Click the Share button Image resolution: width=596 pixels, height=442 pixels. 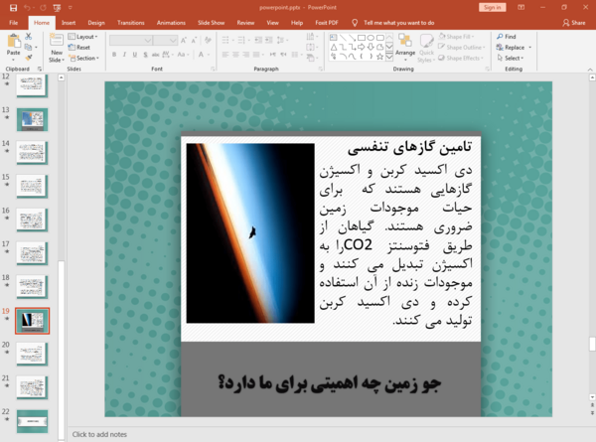[574, 23]
